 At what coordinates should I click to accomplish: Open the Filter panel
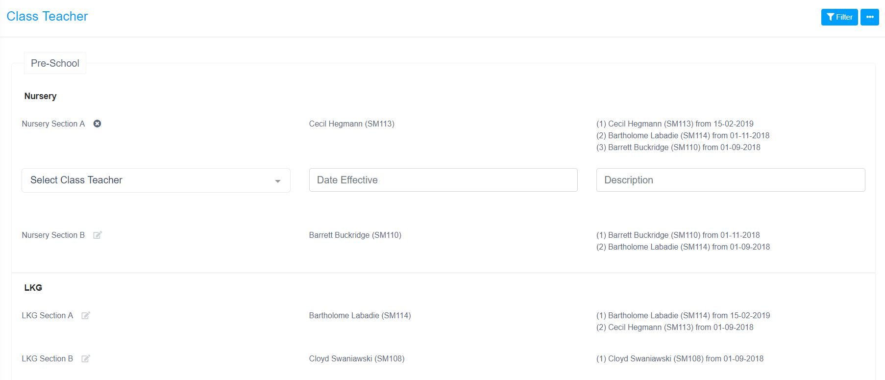point(839,17)
